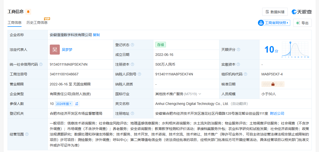
Task: Open the 2024年报 year selector
Action: point(64,104)
